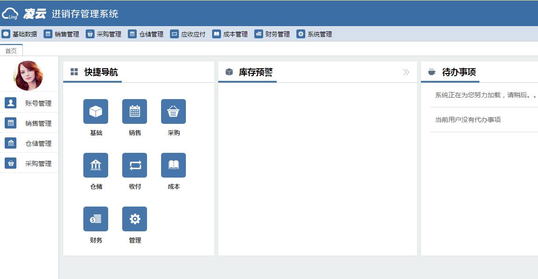The height and width of the screenshot is (279, 538).
Task: Open the 应收应付 top menu
Action: pos(188,34)
